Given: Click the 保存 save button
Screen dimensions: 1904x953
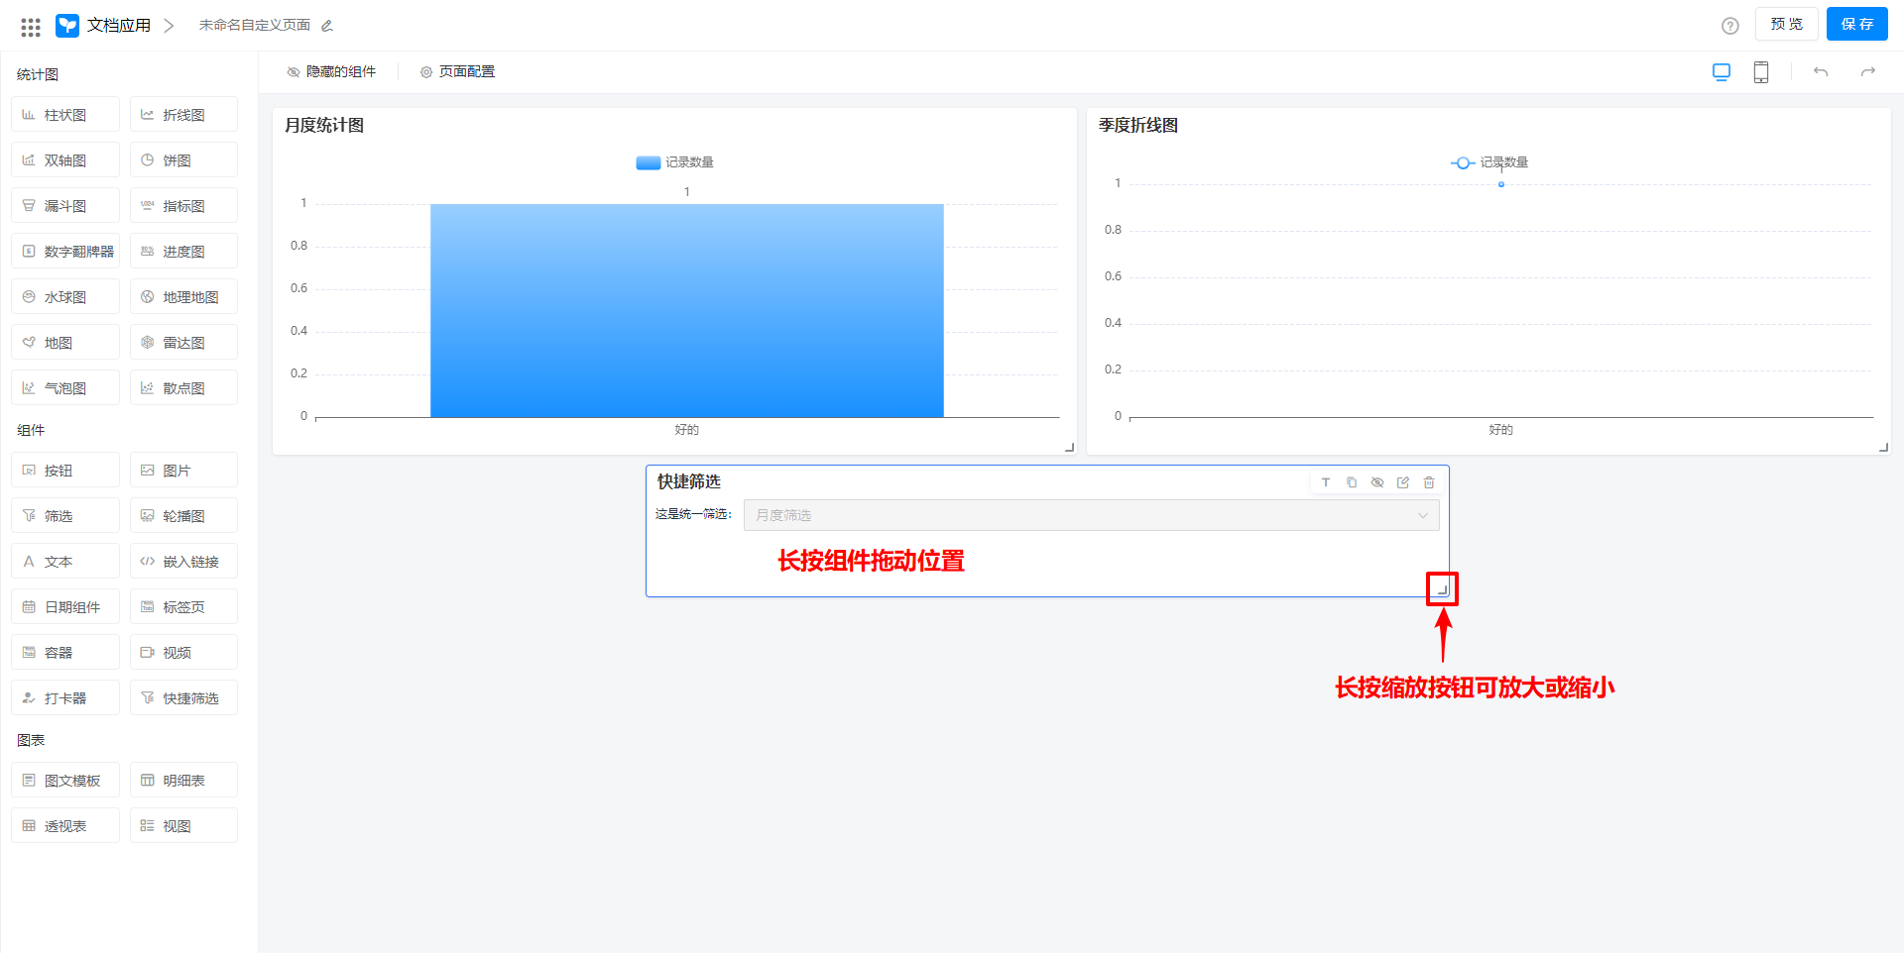Looking at the screenshot, I should click(1856, 24).
